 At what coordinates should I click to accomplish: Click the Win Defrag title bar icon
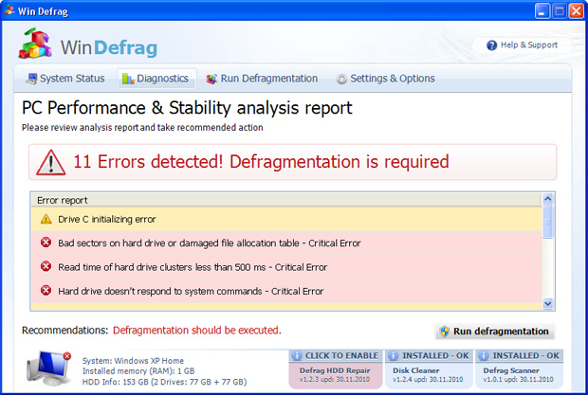point(9,10)
